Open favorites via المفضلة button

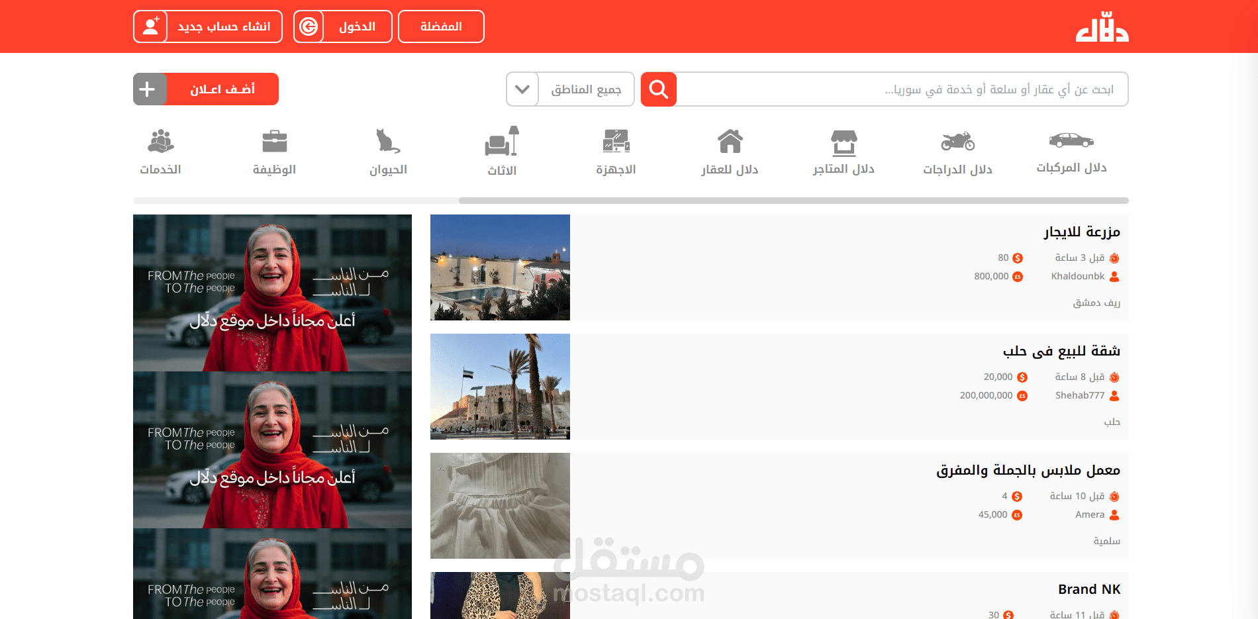pyautogui.click(x=441, y=26)
